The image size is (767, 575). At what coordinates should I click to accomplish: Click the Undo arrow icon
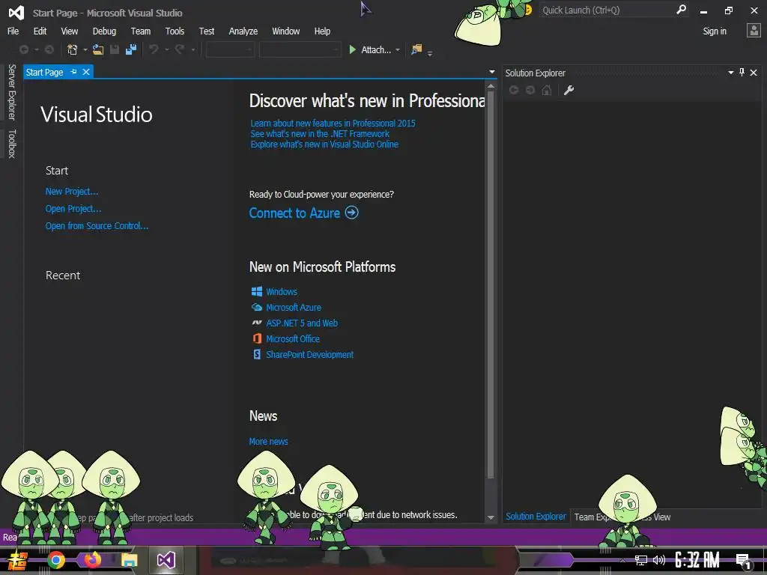click(154, 49)
